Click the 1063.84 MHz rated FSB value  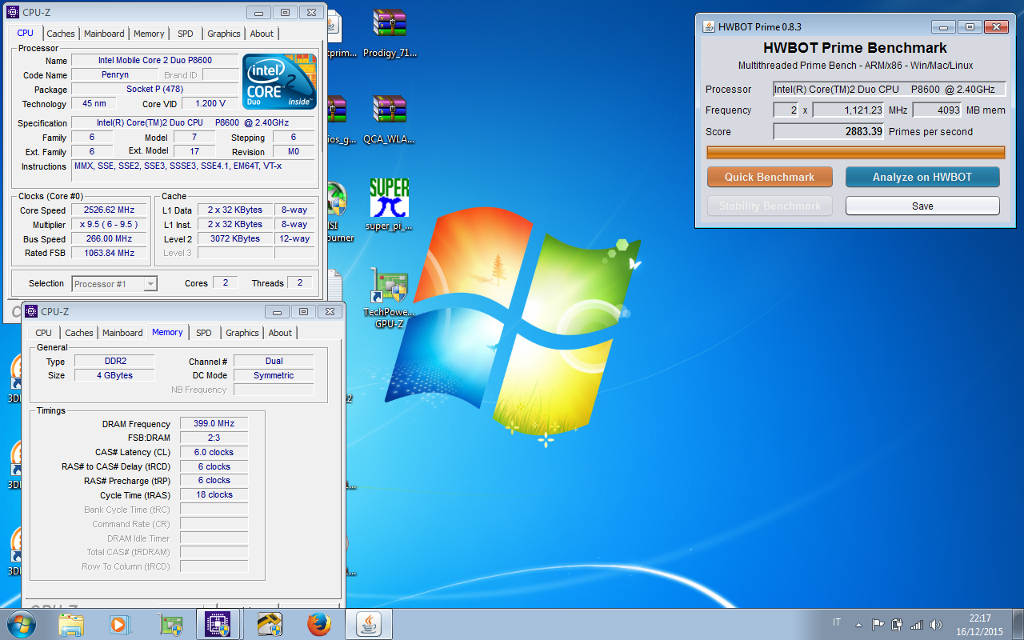(108, 253)
